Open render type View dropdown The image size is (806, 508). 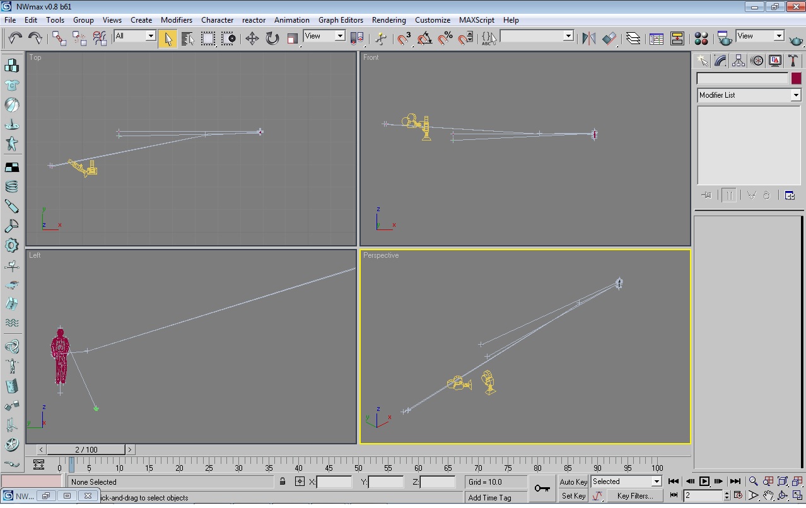point(760,36)
